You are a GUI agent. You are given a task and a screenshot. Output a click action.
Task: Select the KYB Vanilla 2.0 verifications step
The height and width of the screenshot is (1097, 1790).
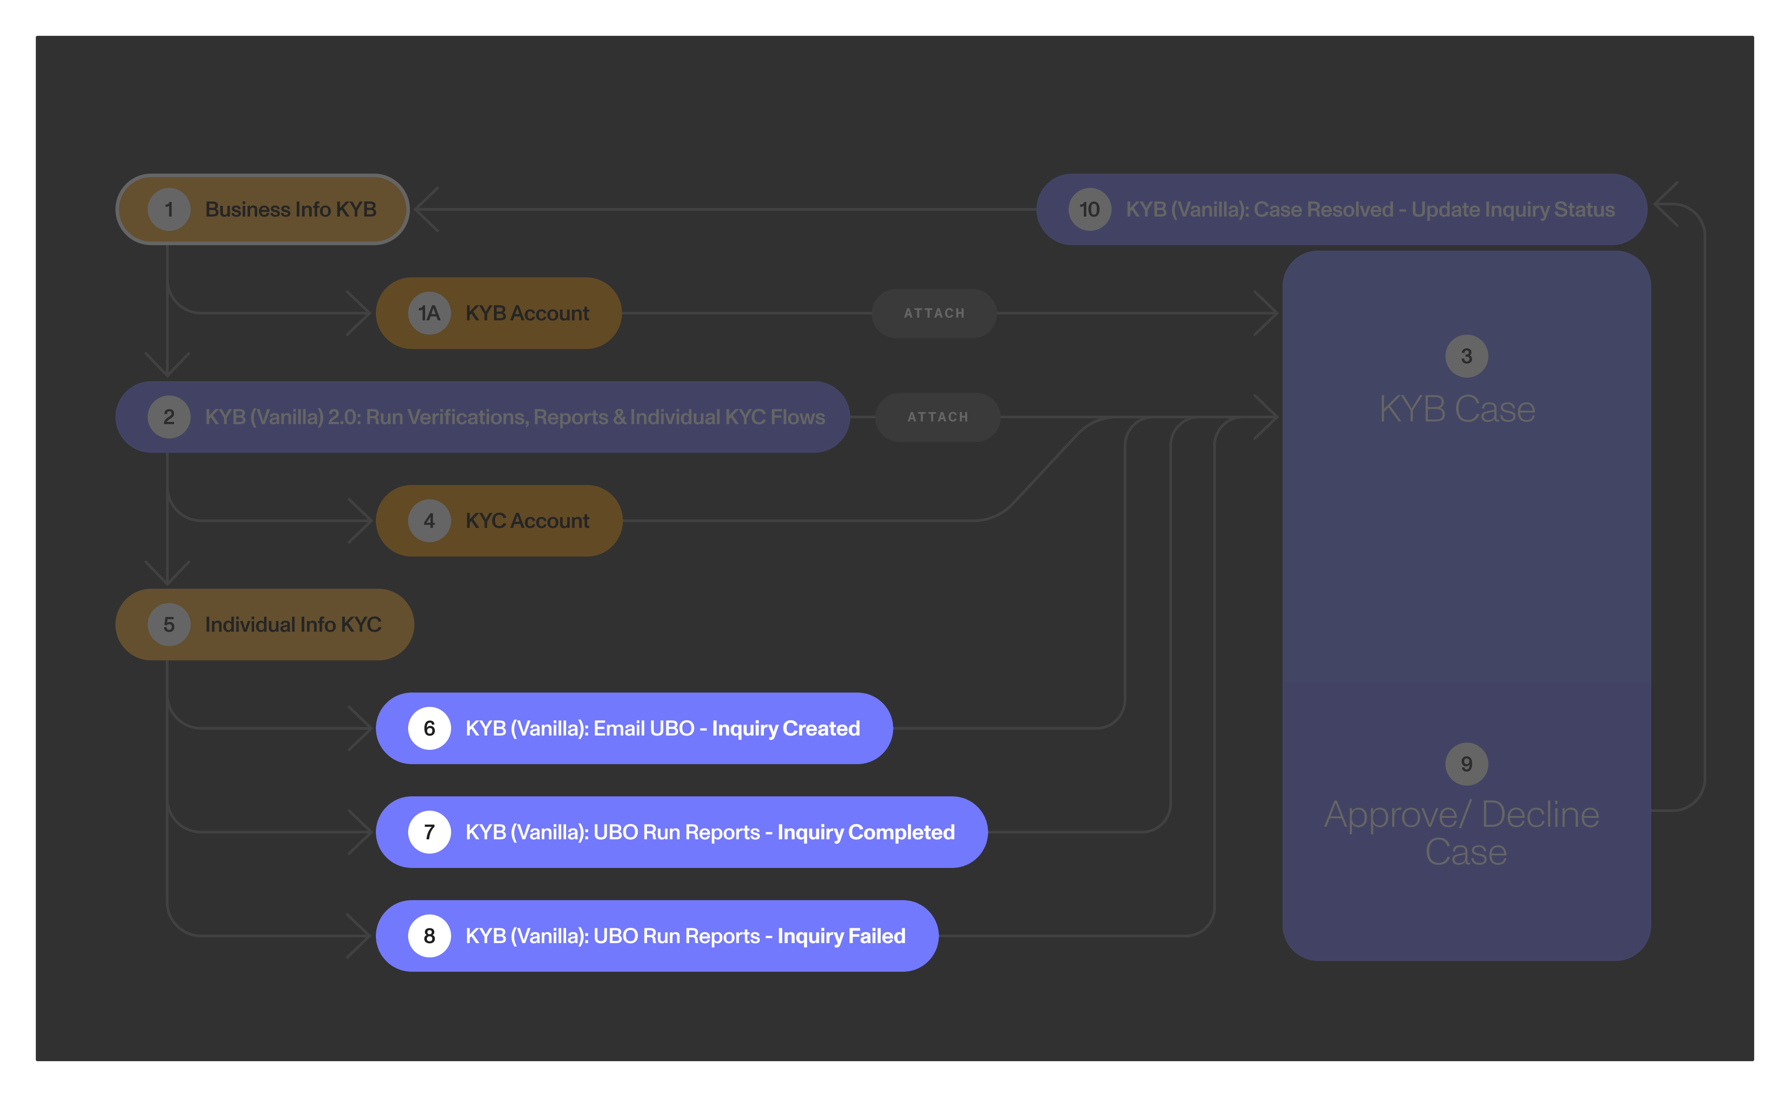coord(515,417)
